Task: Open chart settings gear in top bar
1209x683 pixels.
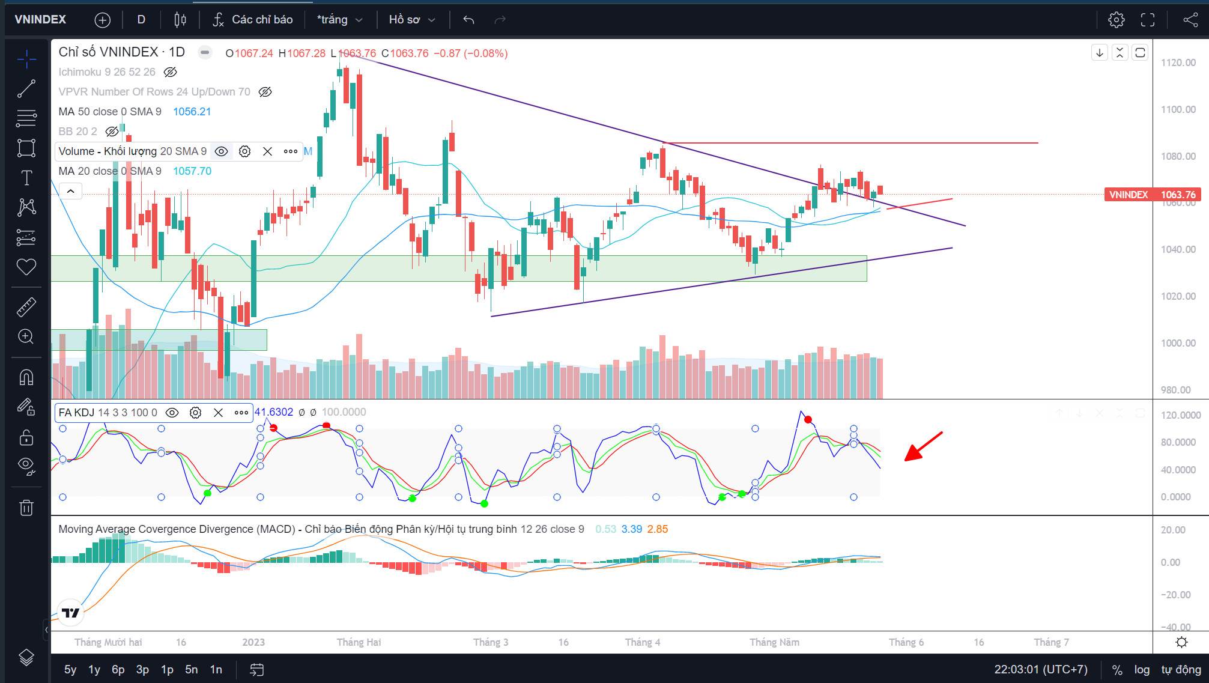Action: click(x=1116, y=20)
